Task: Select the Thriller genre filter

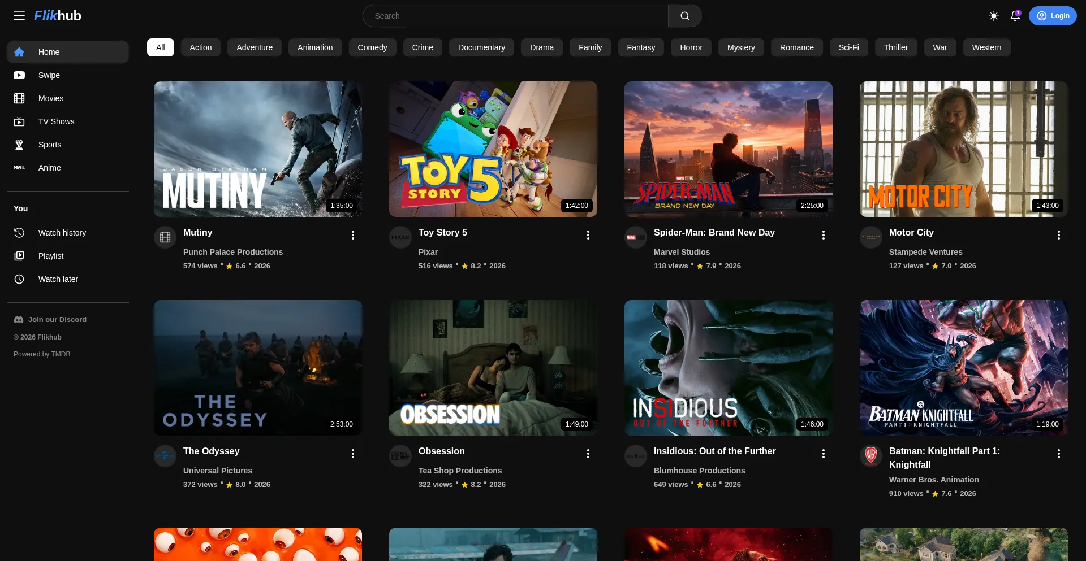Action: [896, 47]
